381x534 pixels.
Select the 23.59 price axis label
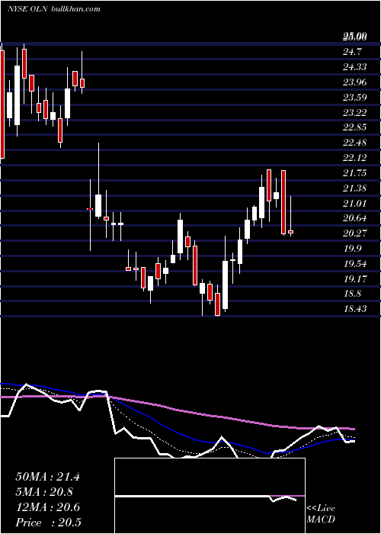pos(355,98)
